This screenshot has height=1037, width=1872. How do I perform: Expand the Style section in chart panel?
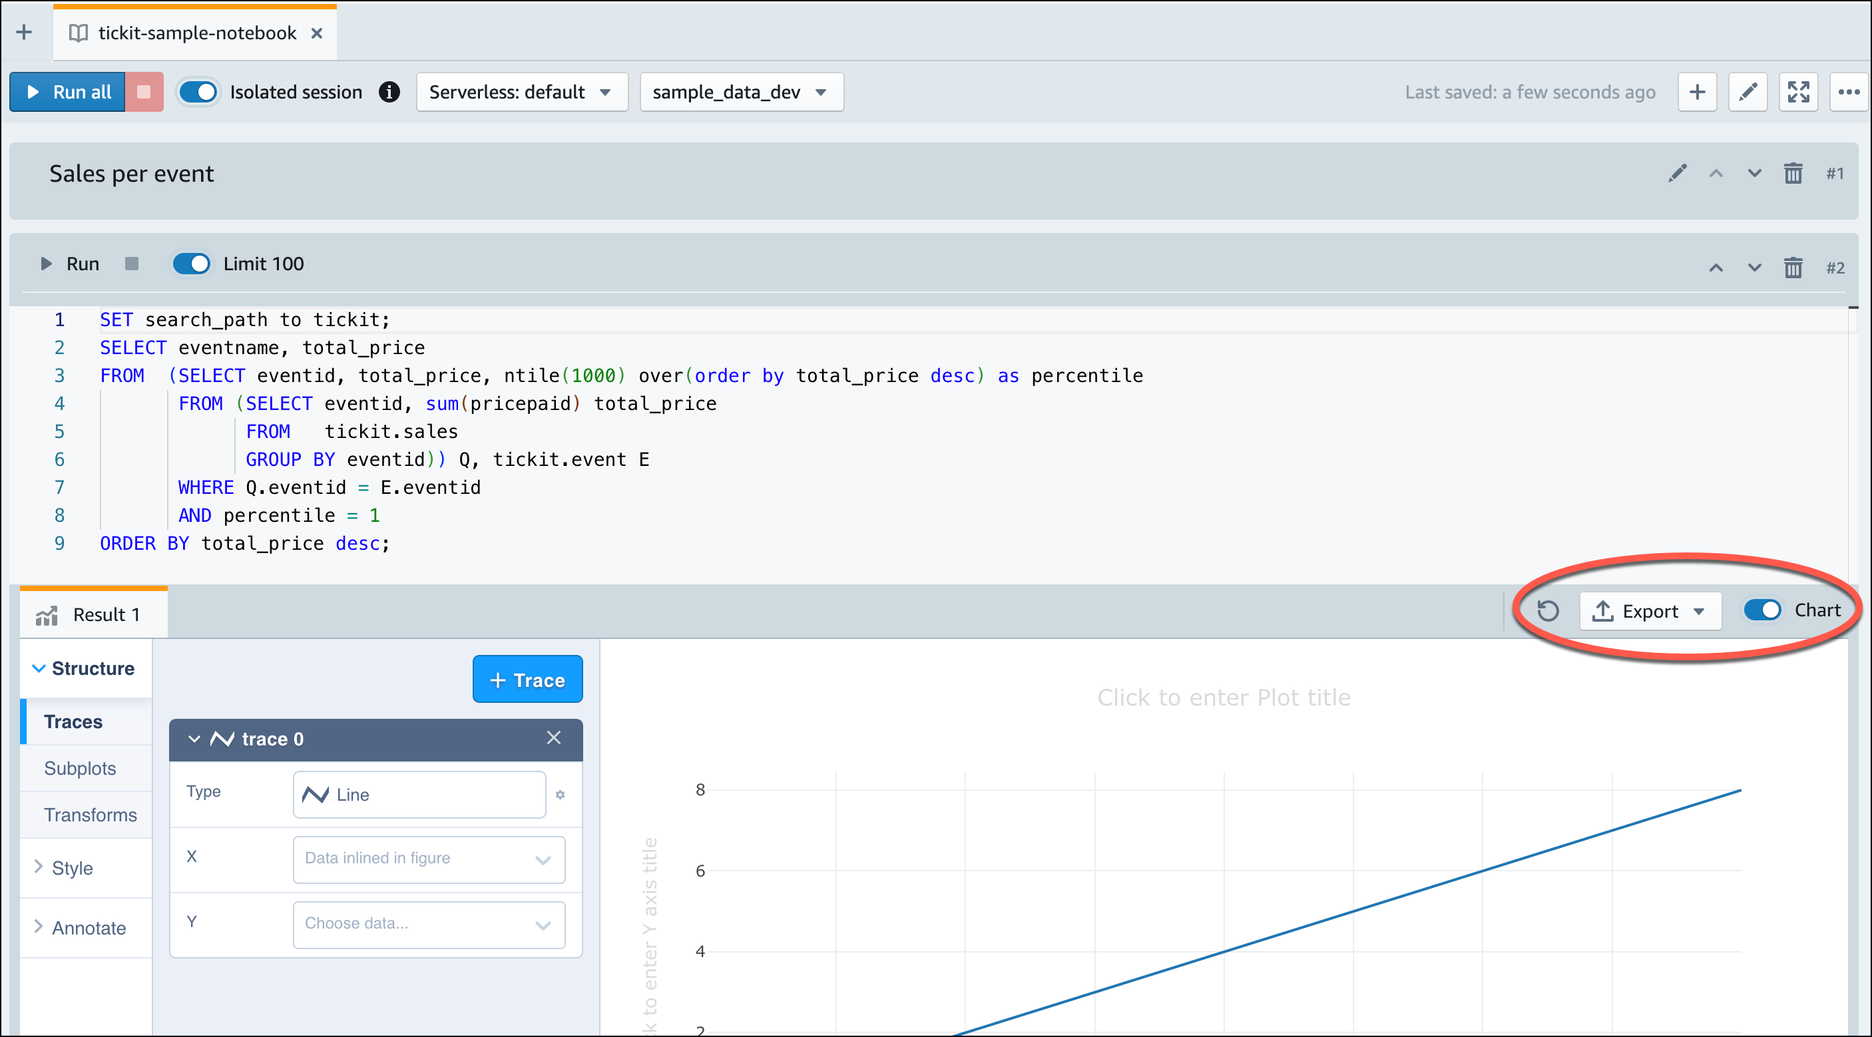point(71,867)
